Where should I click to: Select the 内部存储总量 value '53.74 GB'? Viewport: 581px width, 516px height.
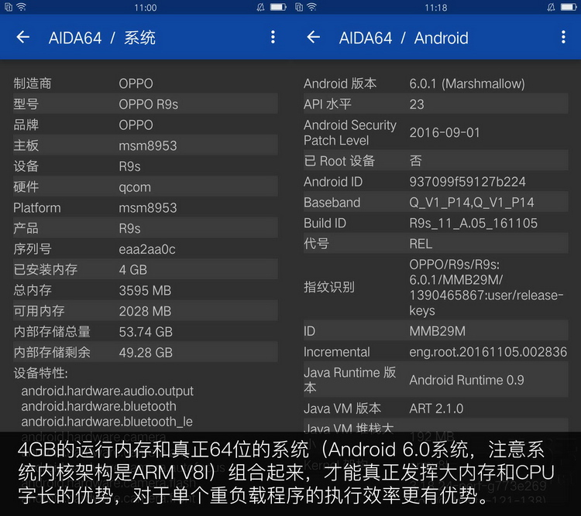click(146, 332)
